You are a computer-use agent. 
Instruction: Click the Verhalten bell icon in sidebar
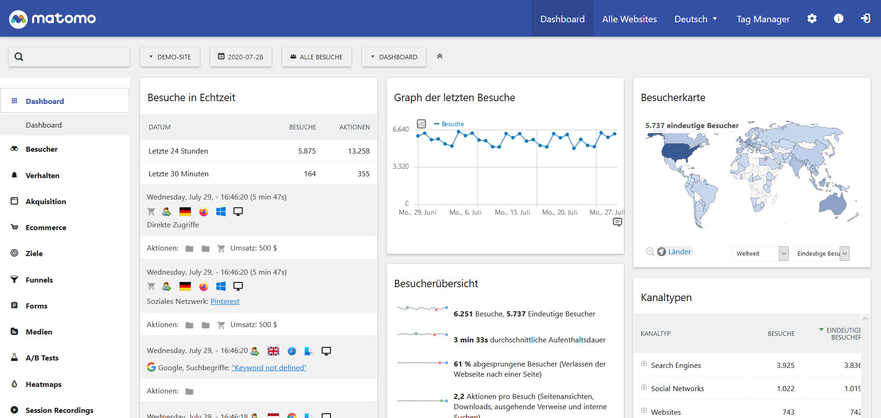pyautogui.click(x=14, y=175)
